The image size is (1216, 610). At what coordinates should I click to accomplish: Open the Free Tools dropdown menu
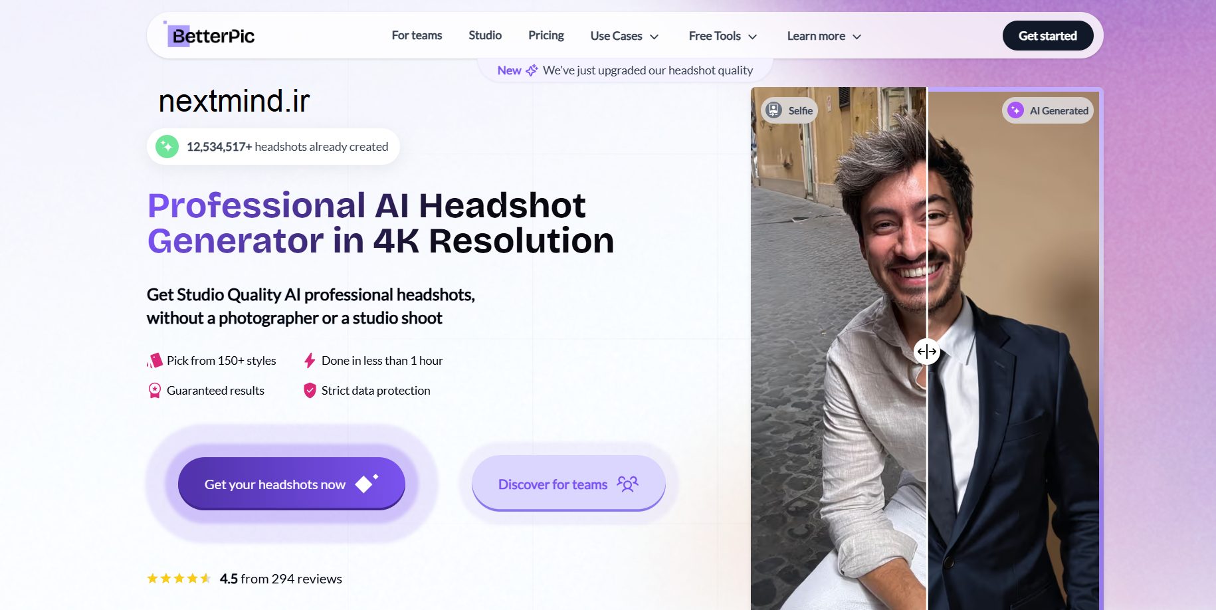point(722,36)
